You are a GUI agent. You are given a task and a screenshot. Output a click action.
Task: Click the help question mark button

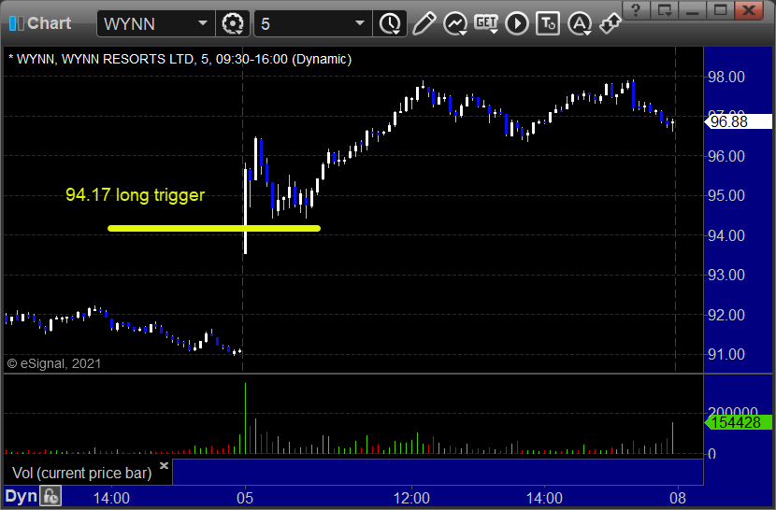pos(636,10)
